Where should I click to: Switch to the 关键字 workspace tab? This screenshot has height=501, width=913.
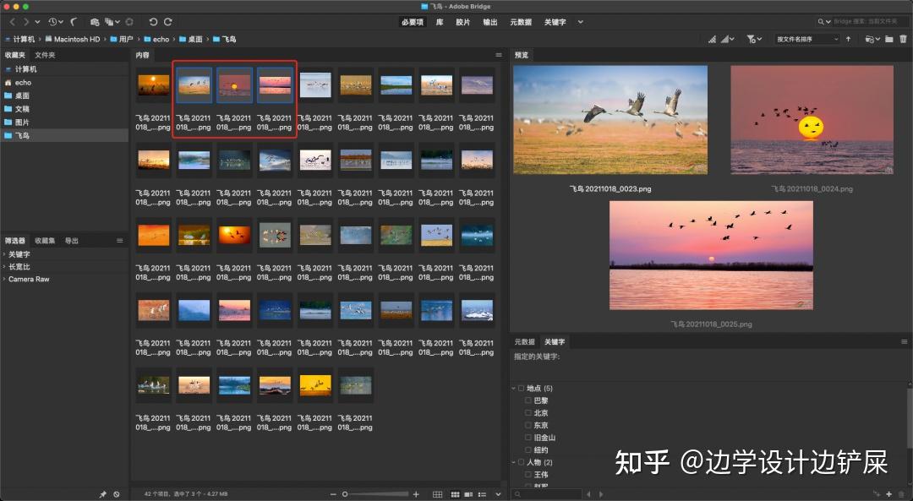pos(554,21)
